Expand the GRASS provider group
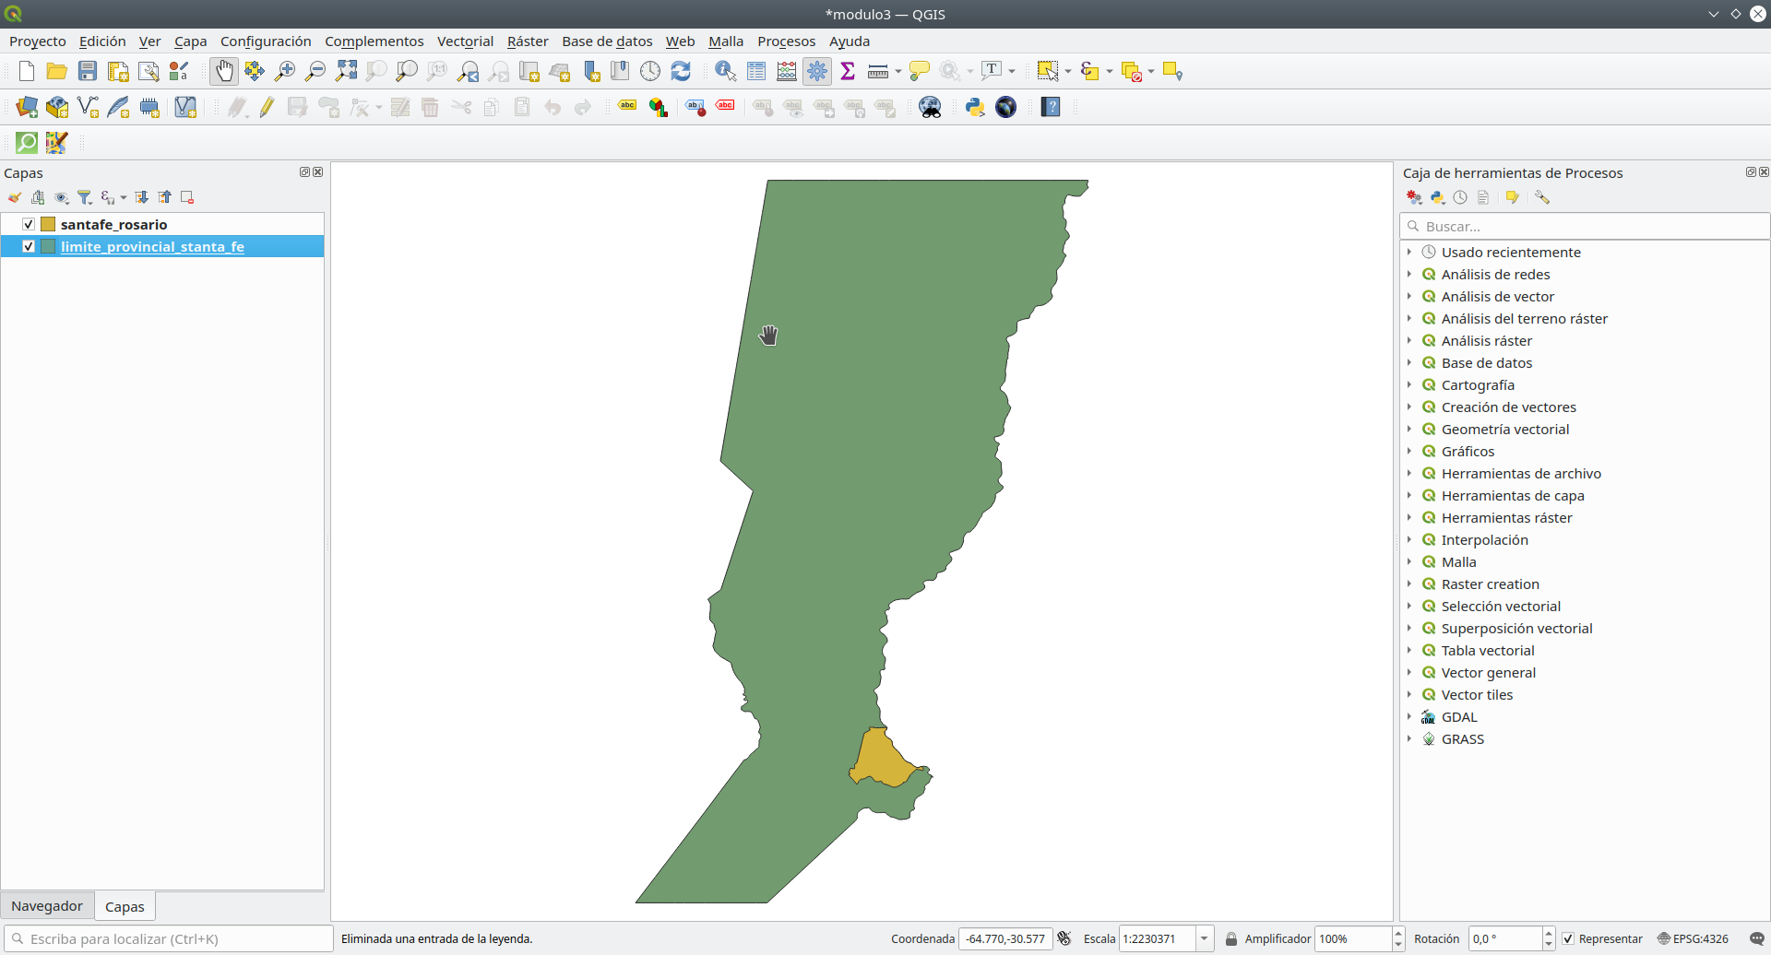The height and width of the screenshot is (955, 1771). (1409, 738)
